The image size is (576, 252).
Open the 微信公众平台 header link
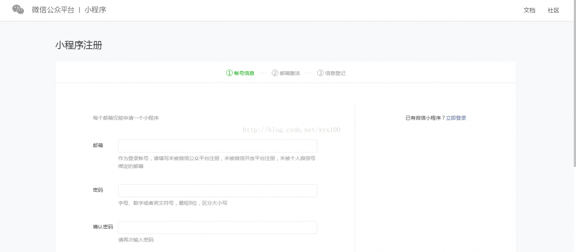53,10
